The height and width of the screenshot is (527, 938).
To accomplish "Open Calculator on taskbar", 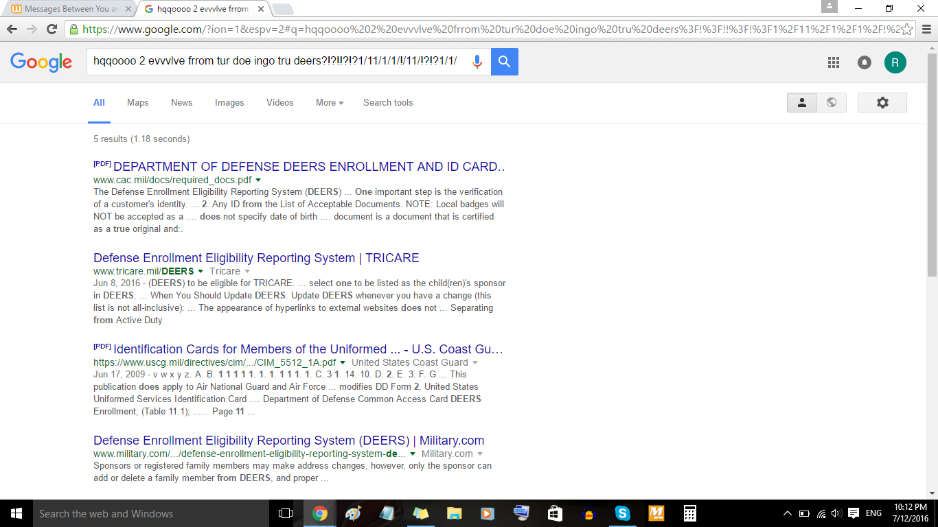I will click(x=690, y=513).
